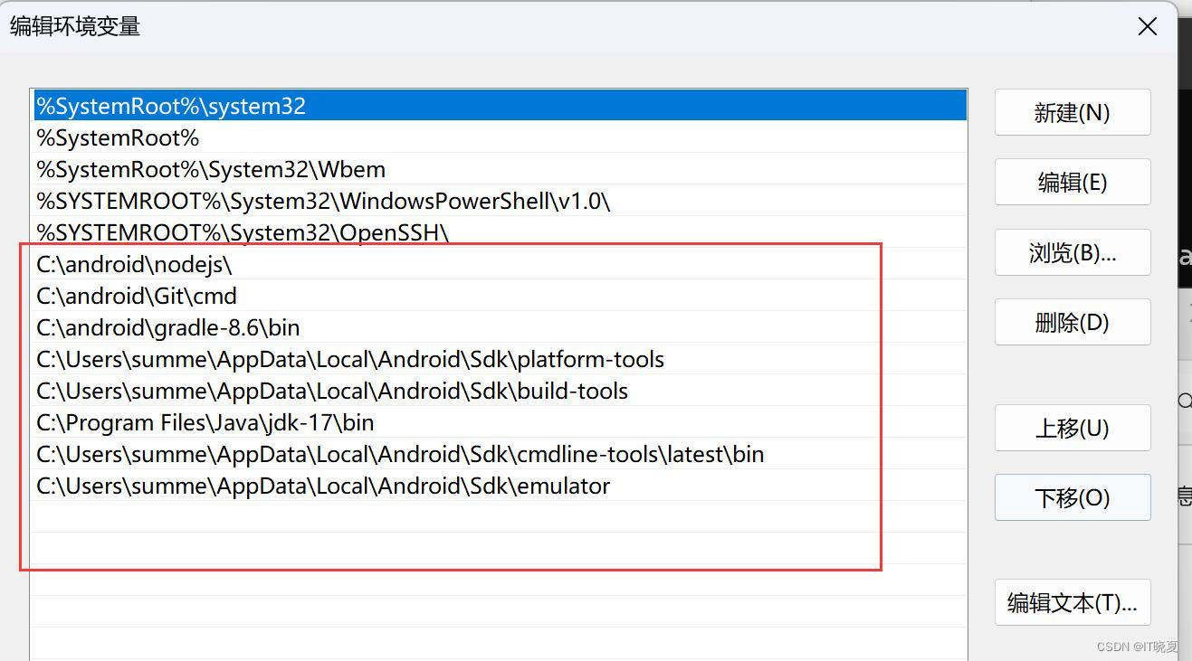The width and height of the screenshot is (1192, 661).
Task: Click the 删除(D) button
Action: (x=1073, y=322)
